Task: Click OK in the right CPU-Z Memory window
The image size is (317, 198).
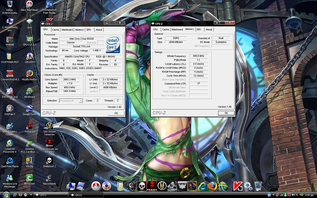Action: point(226,113)
